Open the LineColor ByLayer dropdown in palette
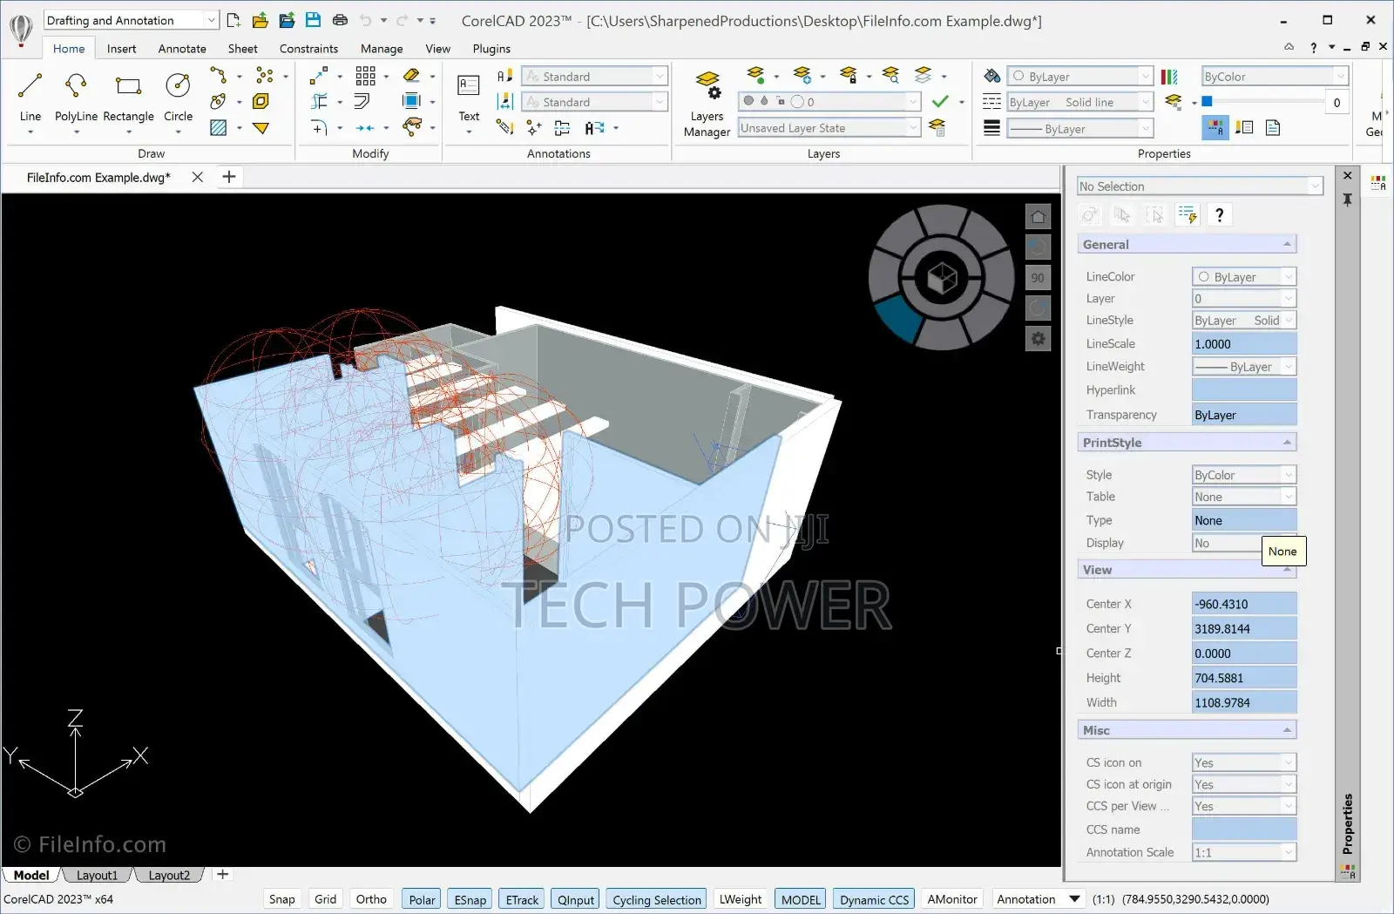Image resolution: width=1394 pixels, height=914 pixels. (x=1244, y=276)
